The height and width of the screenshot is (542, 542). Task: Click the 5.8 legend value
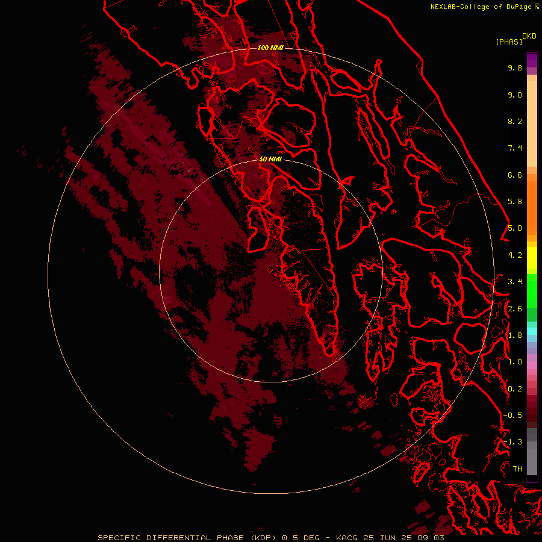515,202
